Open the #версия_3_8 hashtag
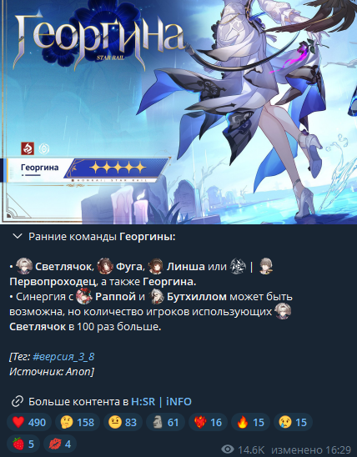Image resolution: width=357 pixels, height=457 pixels. 63,357
